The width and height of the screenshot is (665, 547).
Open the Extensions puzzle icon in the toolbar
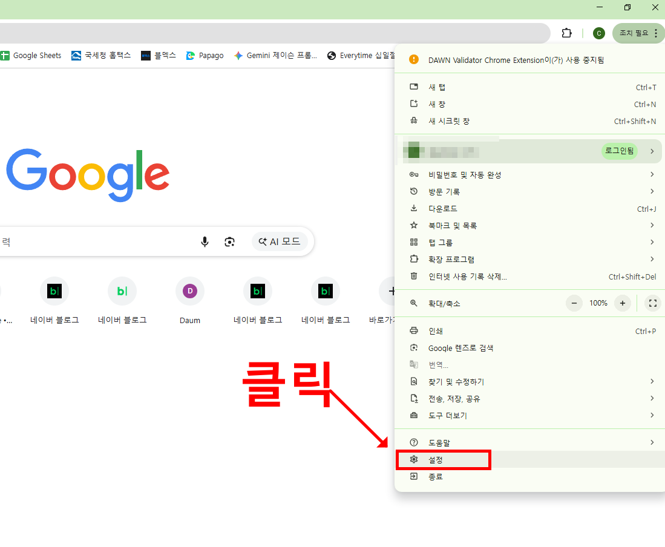(x=566, y=33)
